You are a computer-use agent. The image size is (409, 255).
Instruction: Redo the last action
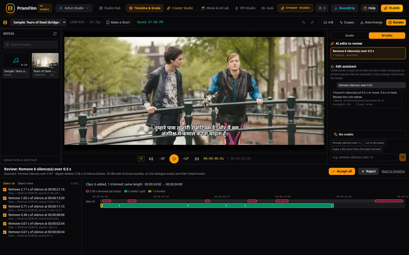pyautogui.click(x=312, y=22)
